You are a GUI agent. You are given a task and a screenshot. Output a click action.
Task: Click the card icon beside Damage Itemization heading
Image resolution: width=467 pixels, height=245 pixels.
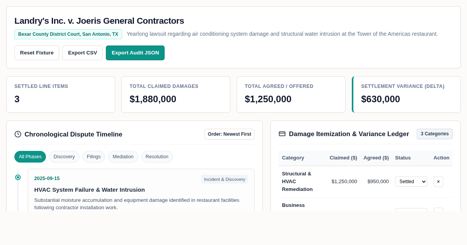pyautogui.click(x=282, y=134)
